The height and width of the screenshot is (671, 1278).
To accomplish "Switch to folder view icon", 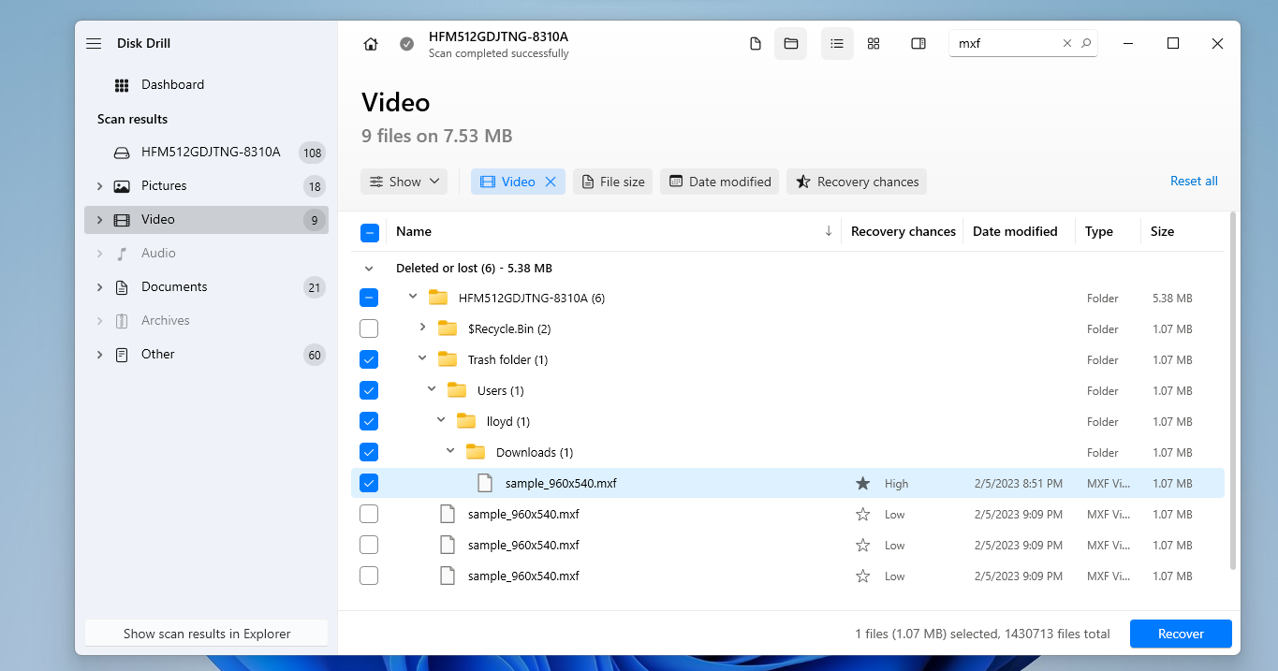I will (790, 44).
